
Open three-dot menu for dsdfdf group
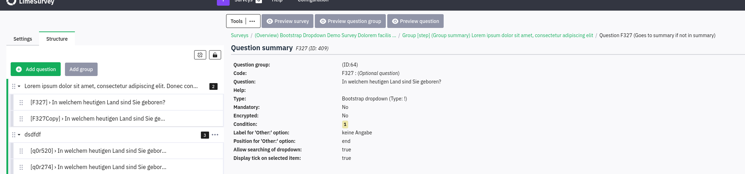(x=215, y=135)
